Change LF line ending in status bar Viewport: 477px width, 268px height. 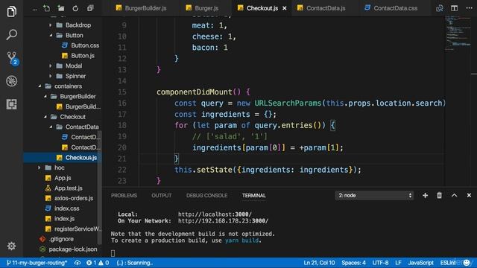398,263
